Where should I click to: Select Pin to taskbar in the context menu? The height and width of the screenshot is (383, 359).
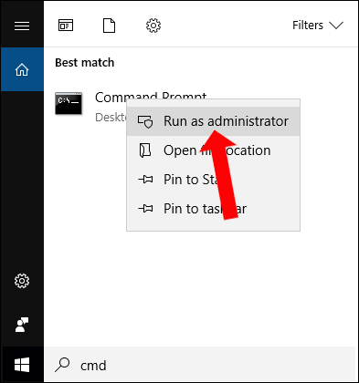click(x=213, y=209)
